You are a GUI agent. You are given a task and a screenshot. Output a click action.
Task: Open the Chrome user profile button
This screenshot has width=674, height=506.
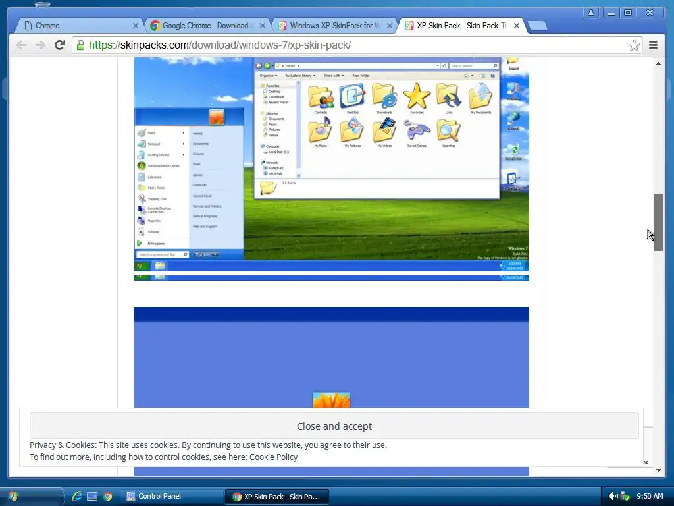(591, 13)
